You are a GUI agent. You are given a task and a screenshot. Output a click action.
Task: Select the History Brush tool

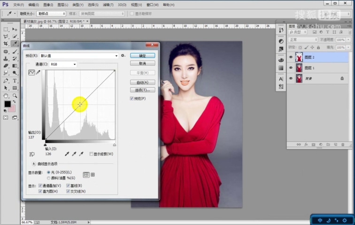point(15,59)
